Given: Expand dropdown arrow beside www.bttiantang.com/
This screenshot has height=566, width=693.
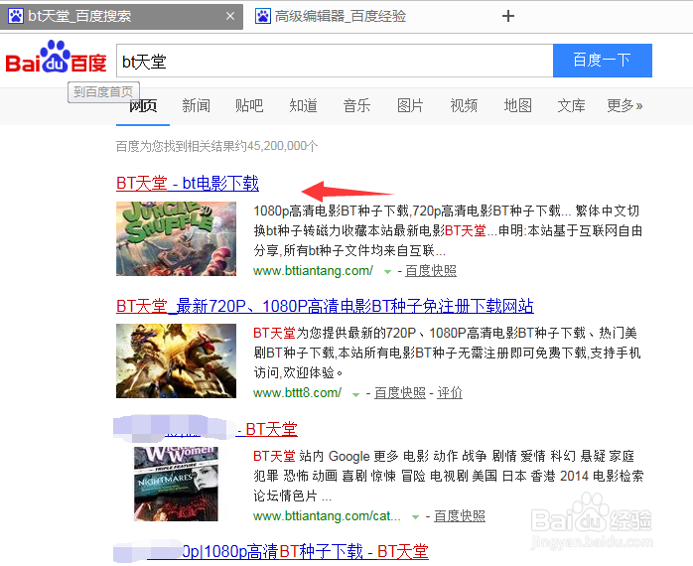Looking at the screenshot, I should [387, 271].
